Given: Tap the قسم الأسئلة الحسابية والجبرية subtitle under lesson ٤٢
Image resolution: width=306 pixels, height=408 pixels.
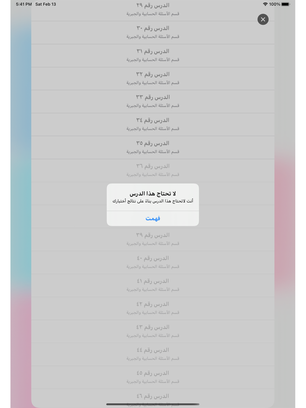Looking at the screenshot, I should click(152, 313).
